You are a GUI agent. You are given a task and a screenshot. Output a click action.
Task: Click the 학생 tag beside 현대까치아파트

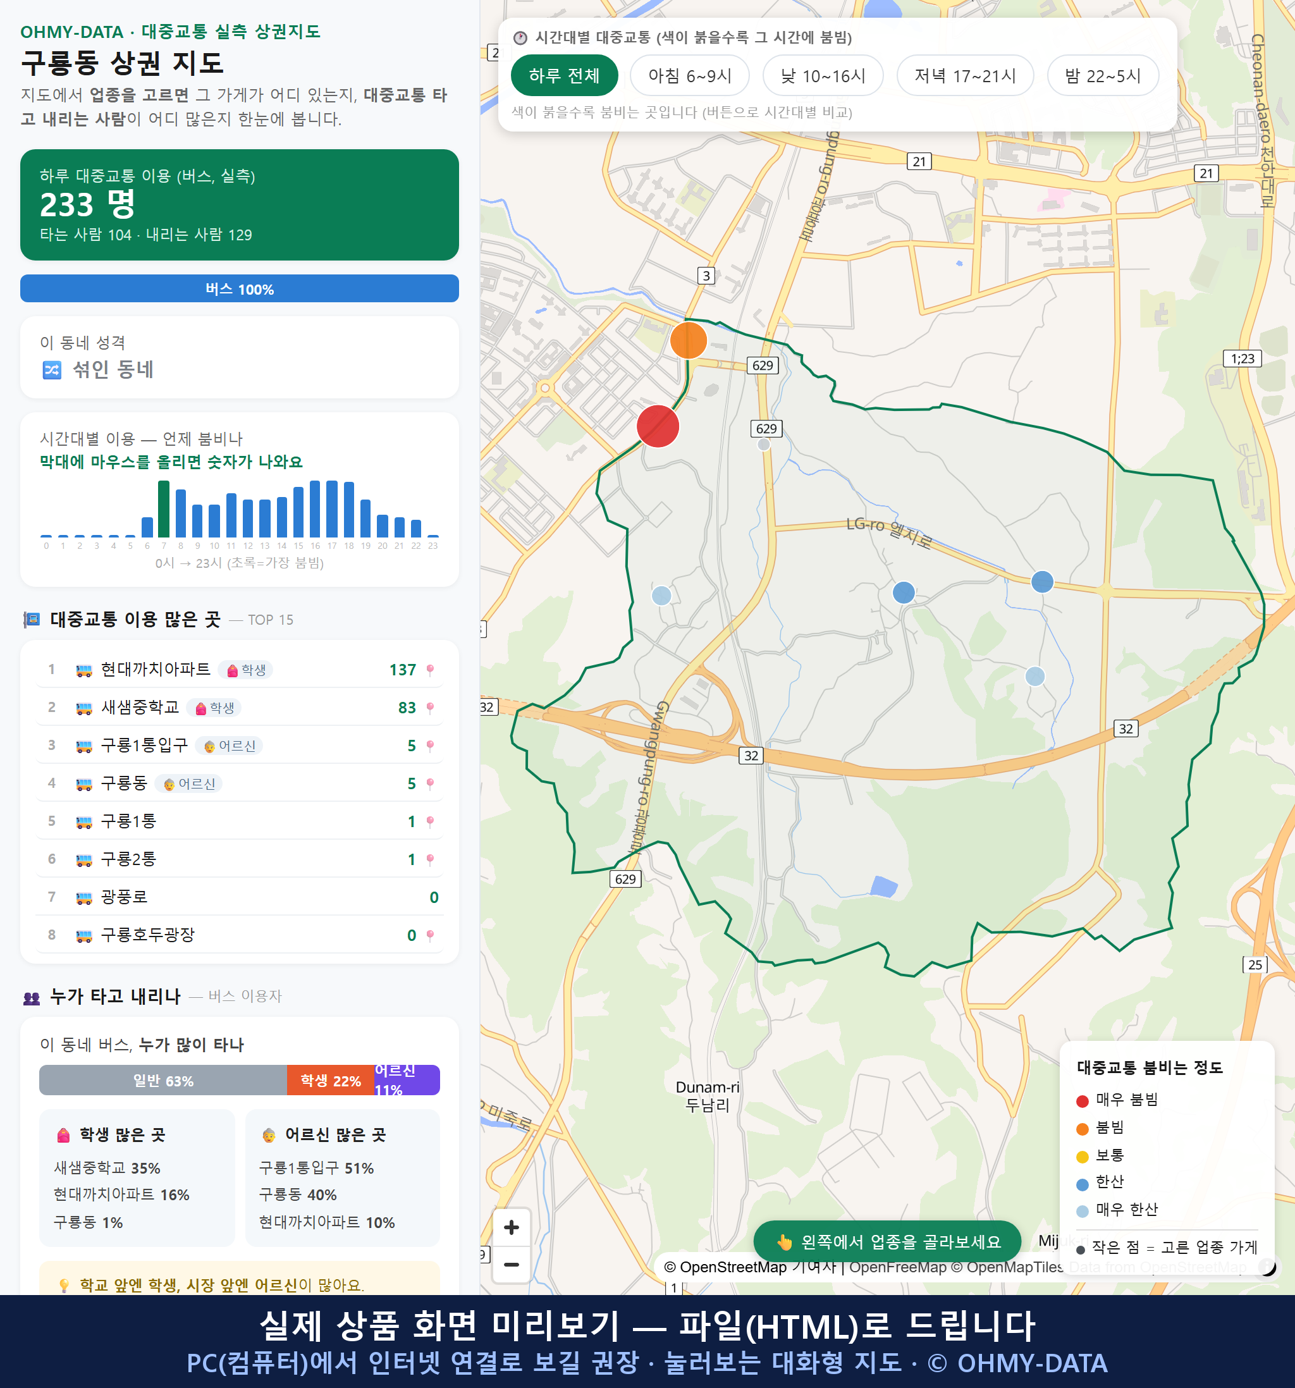click(x=246, y=670)
